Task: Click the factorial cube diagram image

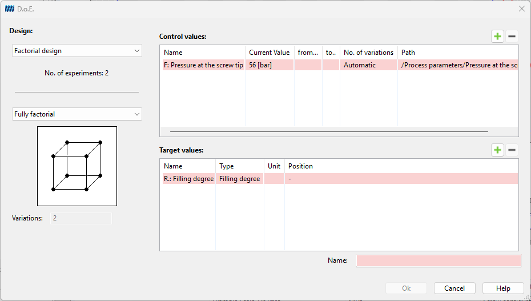Action: click(x=77, y=166)
